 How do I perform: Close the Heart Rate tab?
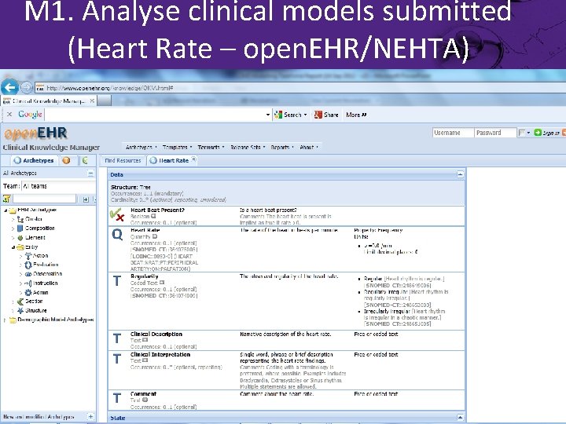(194, 159)
